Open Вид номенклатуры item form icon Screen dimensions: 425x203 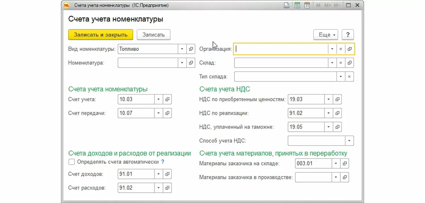191,49
